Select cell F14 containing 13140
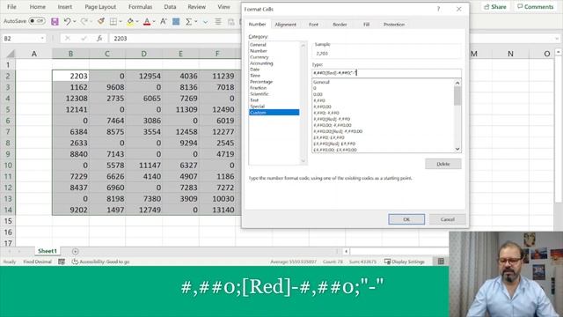Viewport: 563px width, 317px height. (x=217, y=210)
